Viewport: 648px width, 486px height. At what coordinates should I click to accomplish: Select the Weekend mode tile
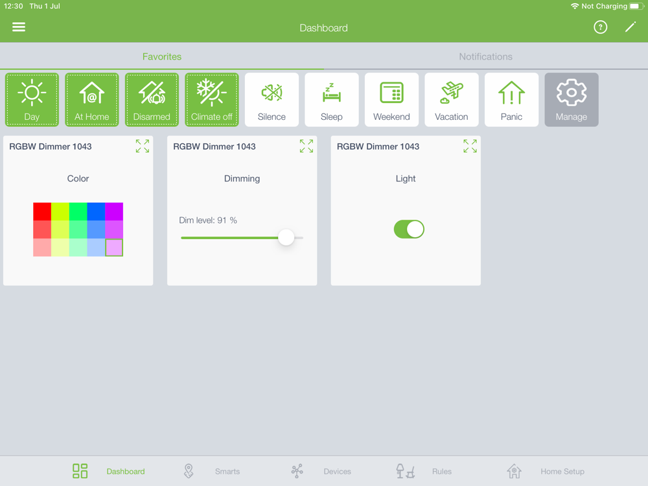coord(391,100)
